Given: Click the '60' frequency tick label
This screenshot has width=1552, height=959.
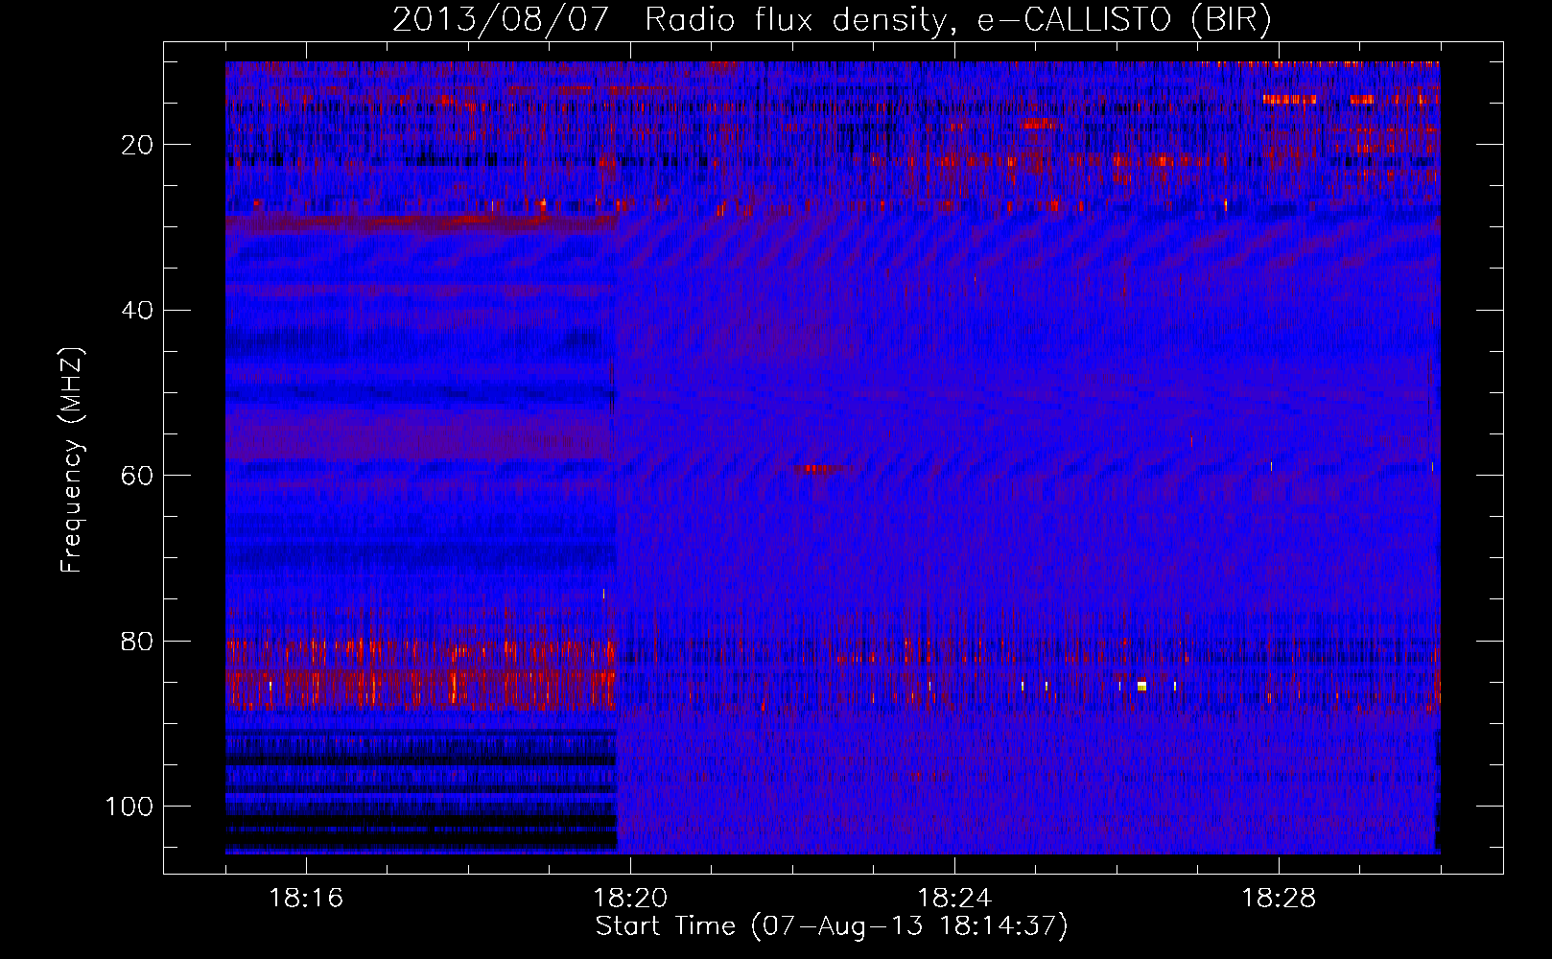Looking at the screenshot, I should [x=138, y=476].
